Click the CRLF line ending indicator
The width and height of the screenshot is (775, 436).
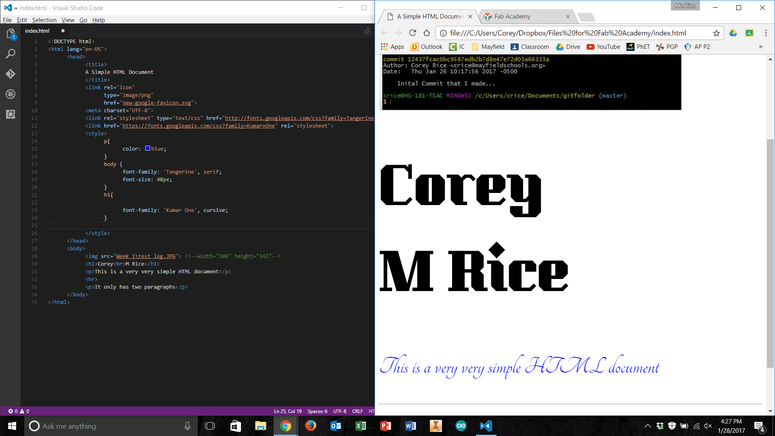[357, 411]
